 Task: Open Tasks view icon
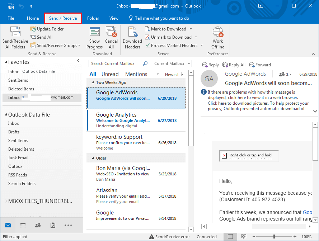click(53, 225)
